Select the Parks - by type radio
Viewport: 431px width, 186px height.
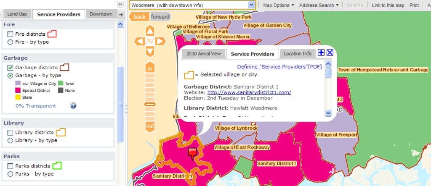pyautogui.click(x=10, y=174)
